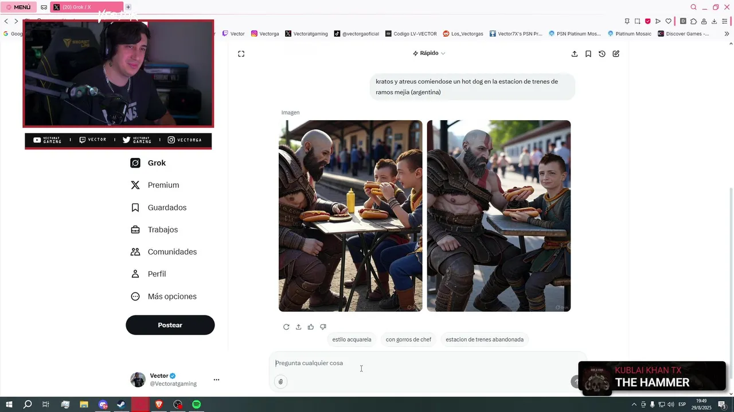The image size is (734, 412).
Task: Open the Discover Games bookmark
Action: [684, 34]
